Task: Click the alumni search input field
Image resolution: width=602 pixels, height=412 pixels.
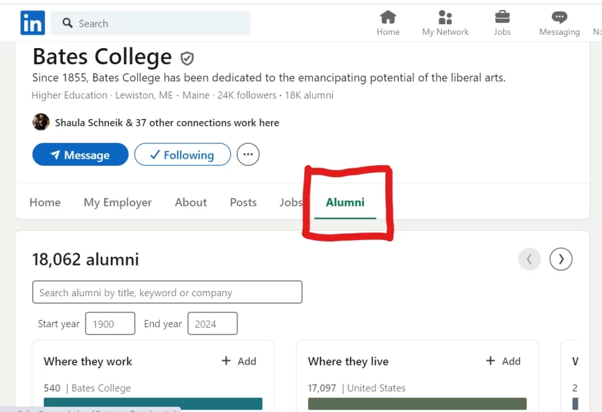Action: point(167,292)
